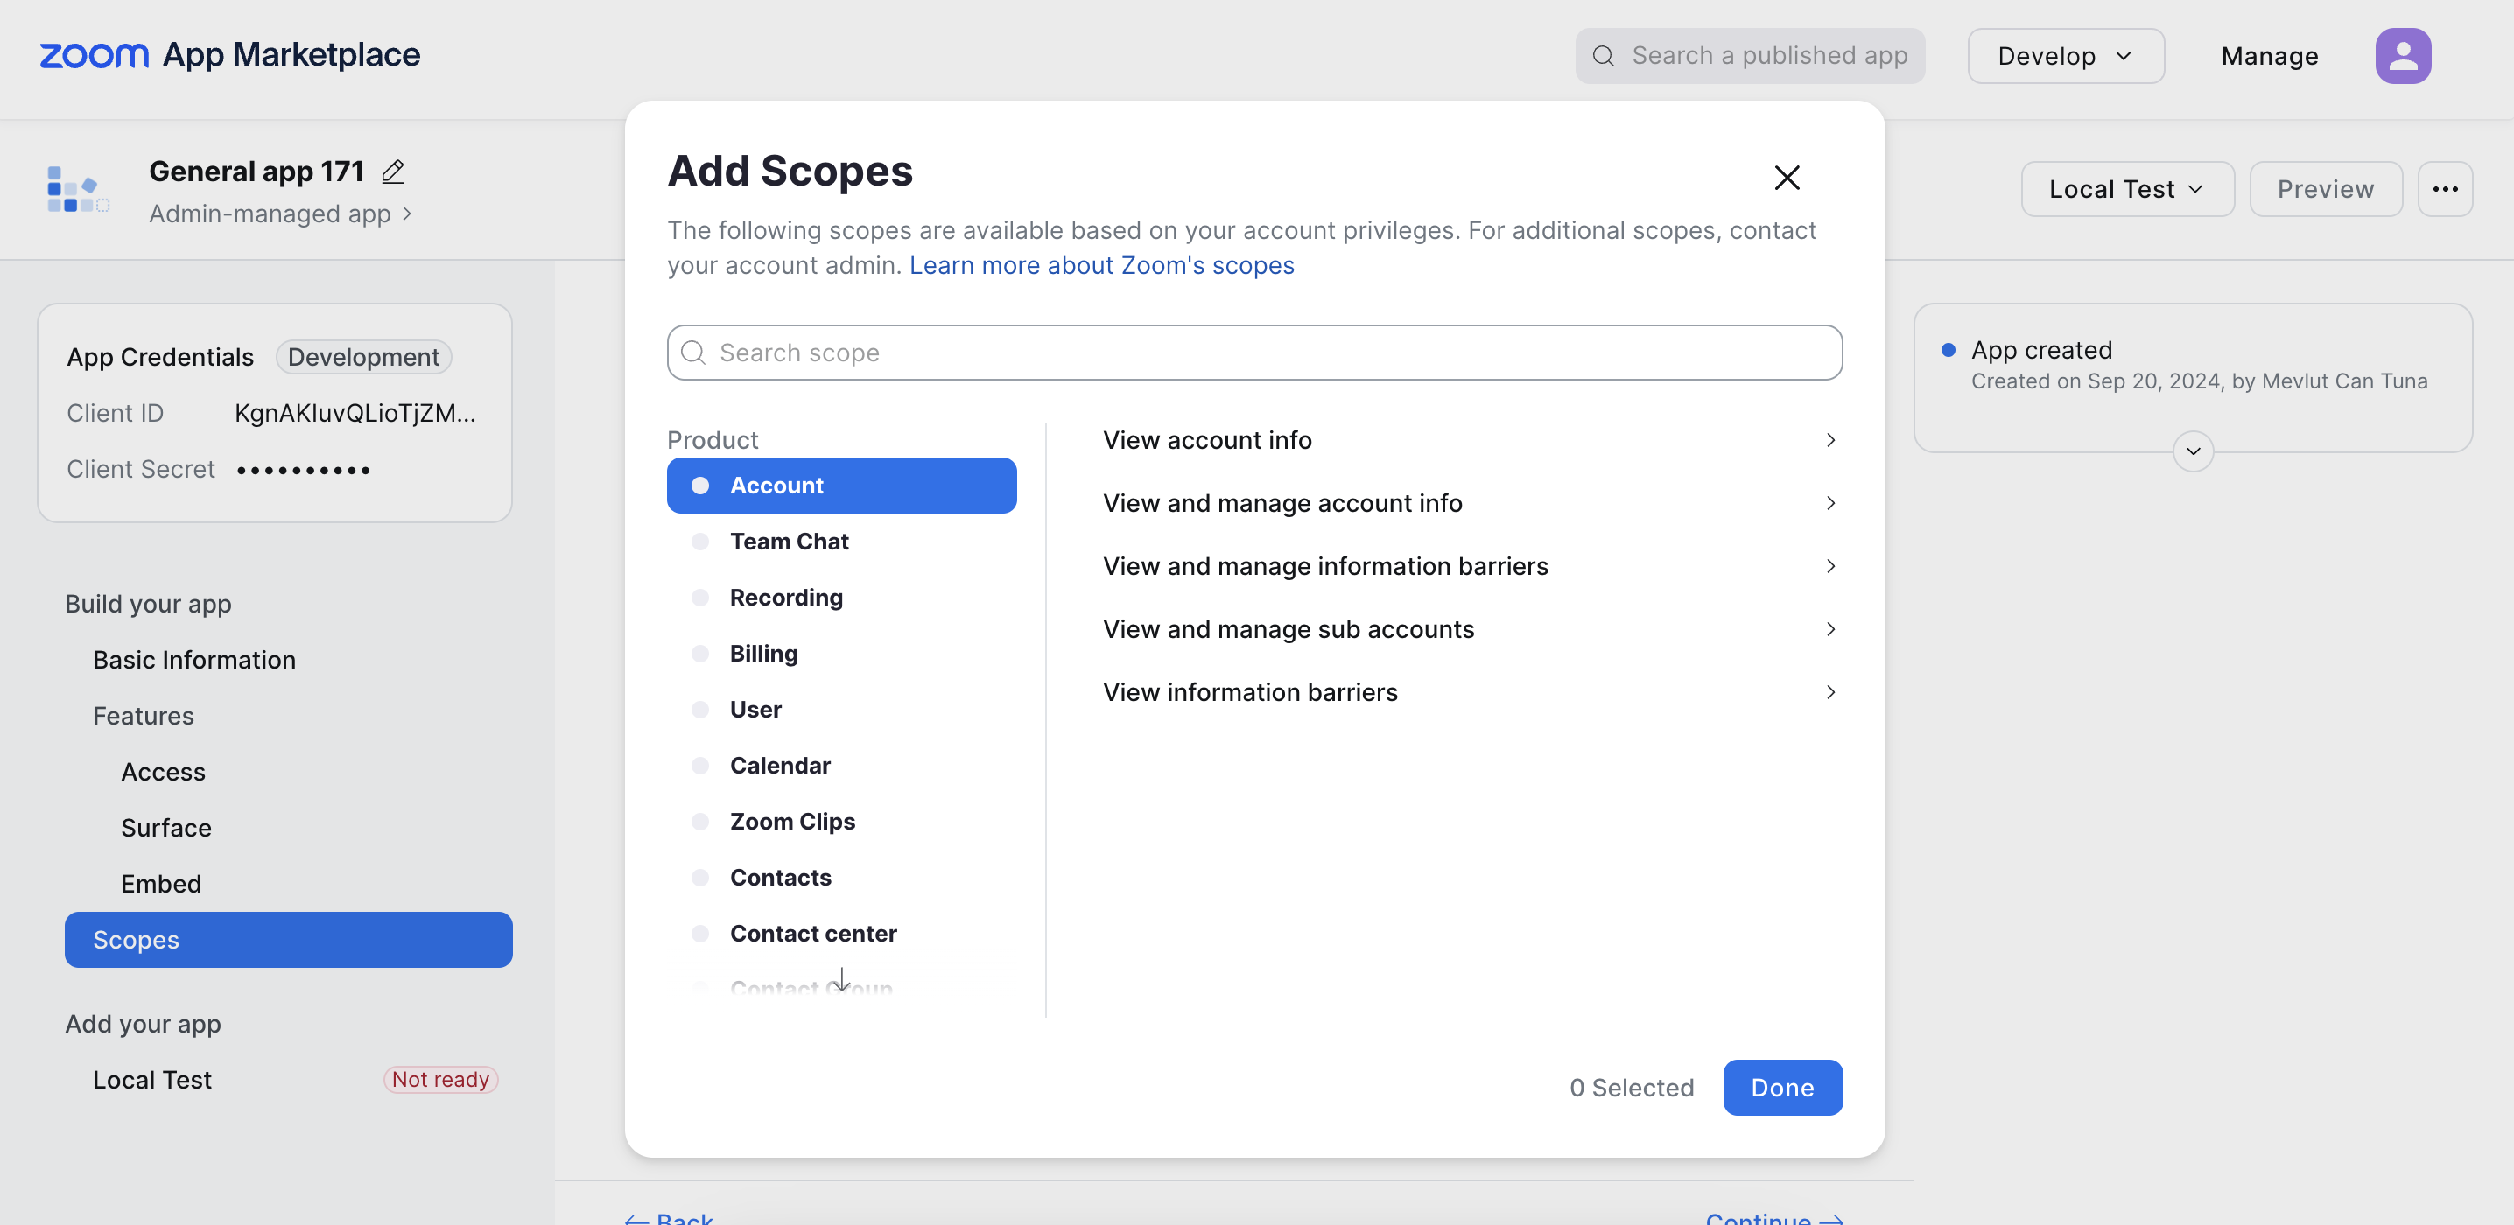The height and width of the screenshot is (1225, 2514).
Task: Click the 0 Selected counter text
Action: point(1631,1088)
